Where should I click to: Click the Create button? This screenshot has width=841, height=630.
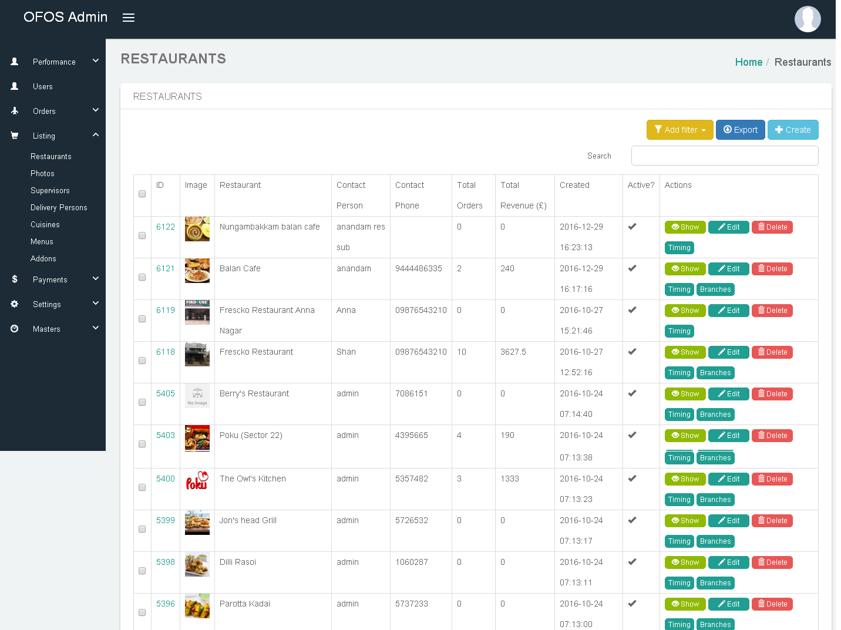pos(793,130)
